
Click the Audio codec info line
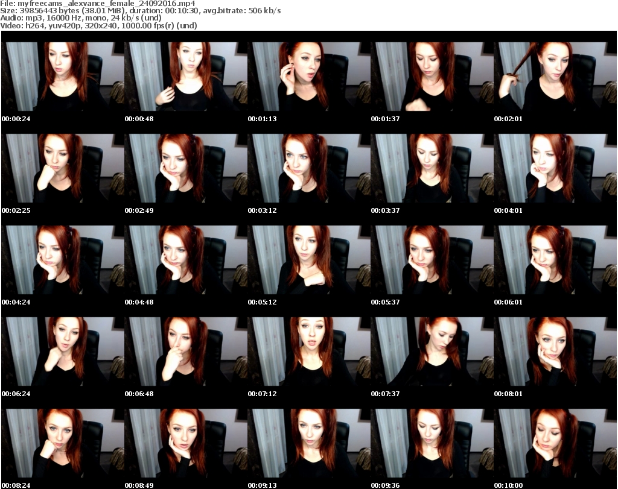coord(84,18)
